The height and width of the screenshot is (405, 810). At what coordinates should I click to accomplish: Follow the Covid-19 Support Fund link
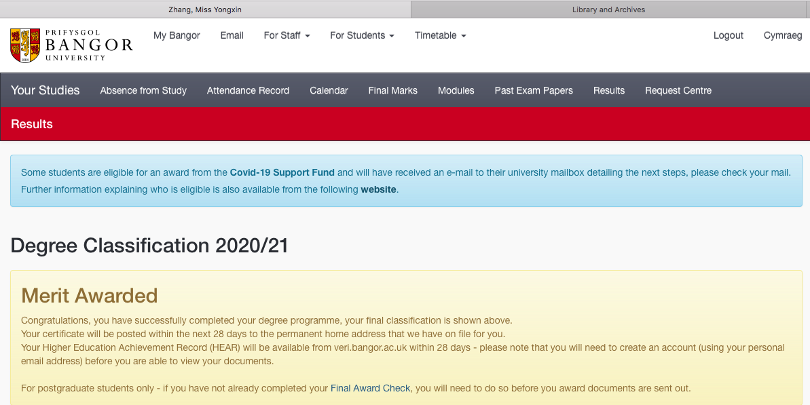[282, 172]
